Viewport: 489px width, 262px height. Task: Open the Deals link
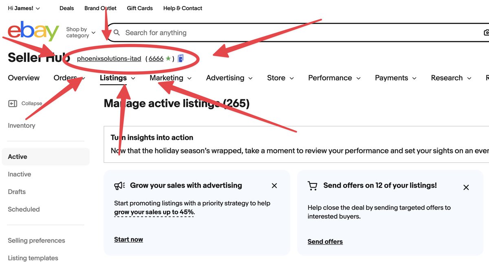tap(67, 8)
